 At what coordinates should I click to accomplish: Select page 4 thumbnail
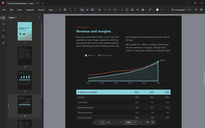[25, 105]
